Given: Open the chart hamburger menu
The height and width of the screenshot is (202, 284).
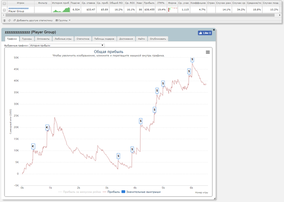Looking at the screenshot, I should 208,52.
